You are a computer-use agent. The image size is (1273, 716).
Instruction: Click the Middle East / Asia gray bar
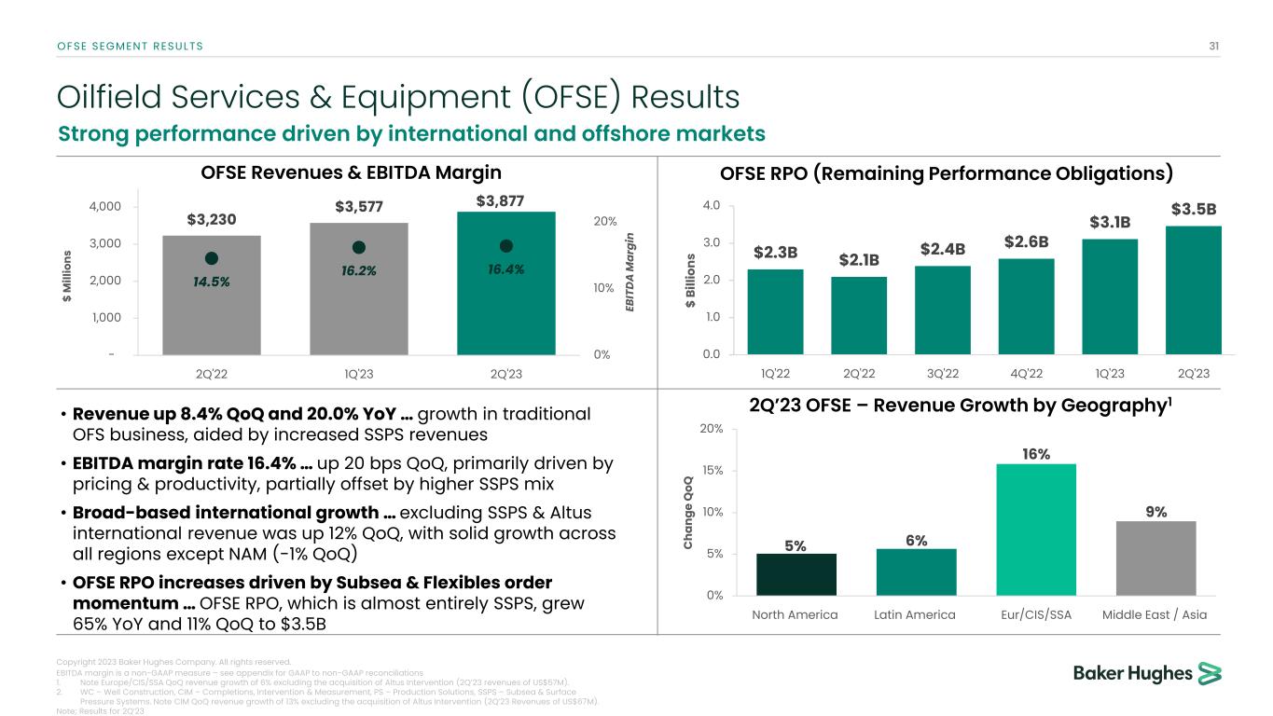(x=1155, y=558)
